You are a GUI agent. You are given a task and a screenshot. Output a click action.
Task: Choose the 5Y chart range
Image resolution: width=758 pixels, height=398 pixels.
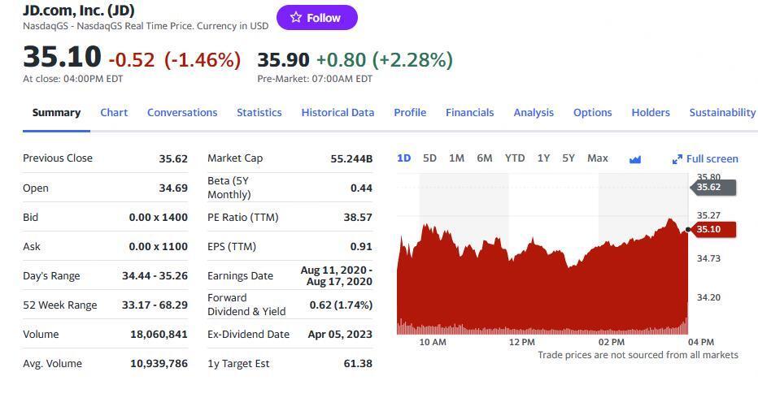point(568,158)
